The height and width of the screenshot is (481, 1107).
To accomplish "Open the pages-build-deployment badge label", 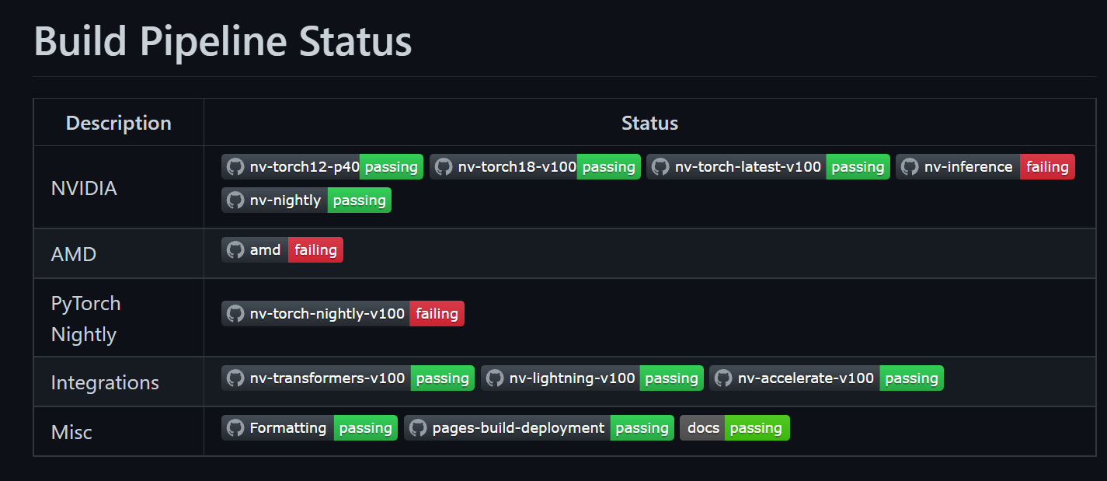I will (518, 428).
